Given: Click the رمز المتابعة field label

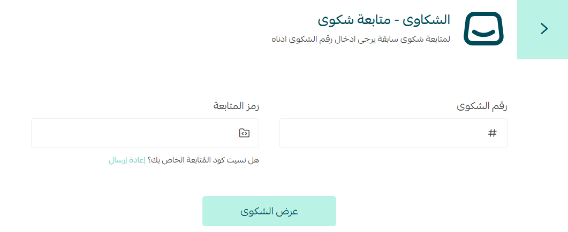Looking at the screenshot, I should tap(236, 106).
